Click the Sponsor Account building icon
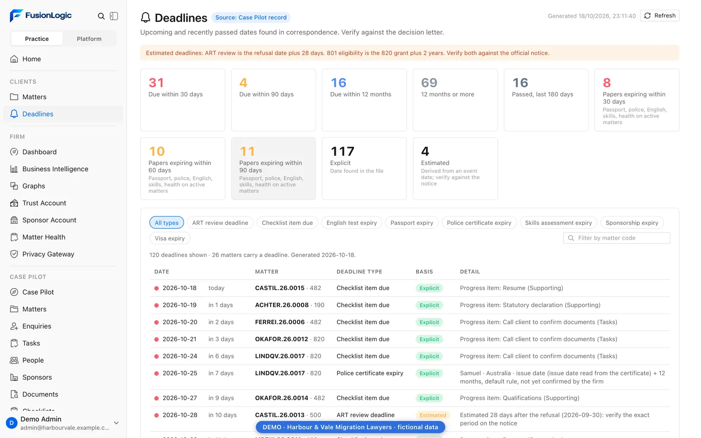The height and width of the screenshot is (438, 701). click(14, 220)
